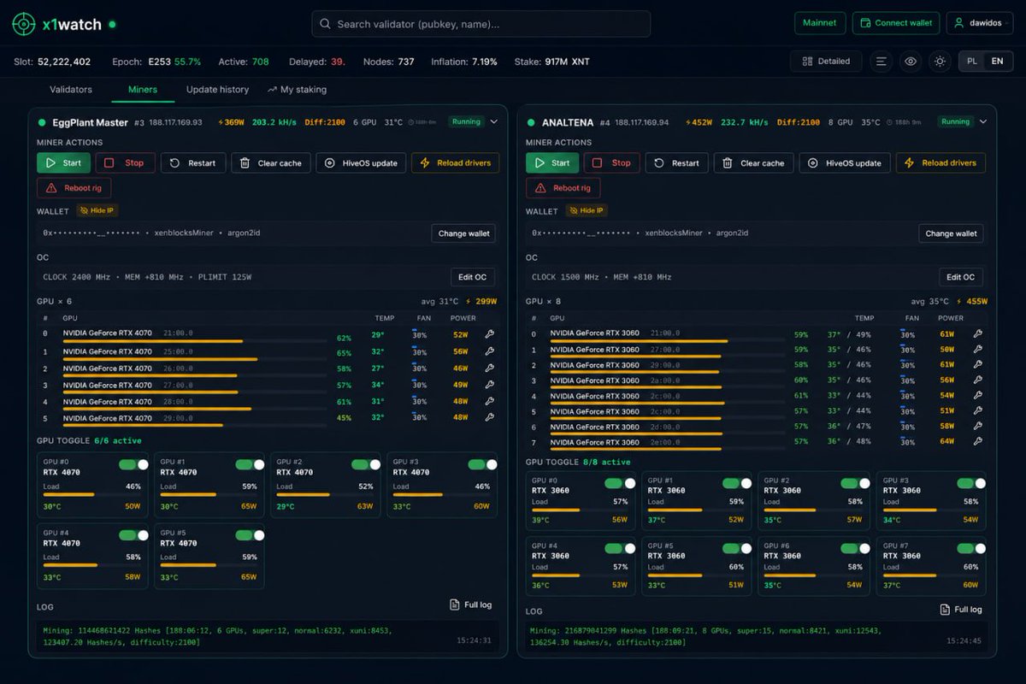
Task: Click EggPlant GPU 0 load bar
Action: click(x=195, y=341)
